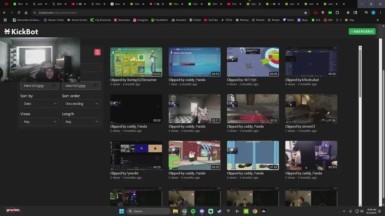
Task: Open the Twitch bookmark
Action: tap(288, 20)
